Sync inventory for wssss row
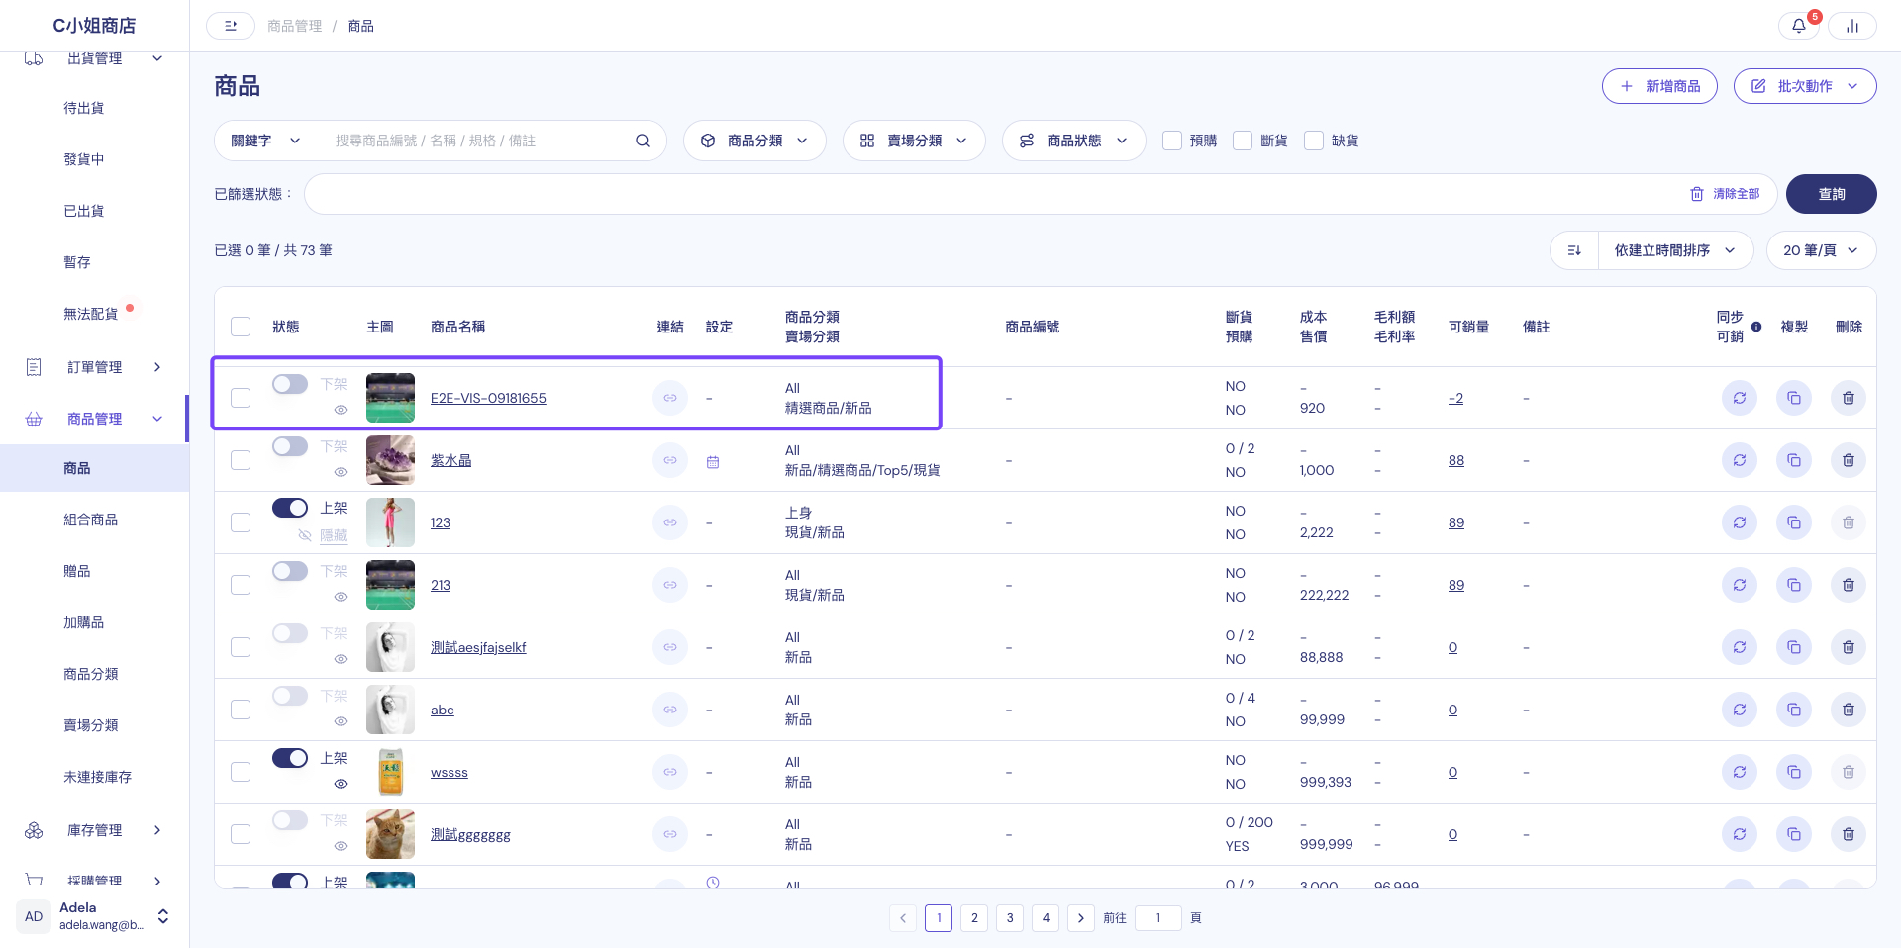The width and height of the screenshot is (1901, 948). pos(1740,772)
